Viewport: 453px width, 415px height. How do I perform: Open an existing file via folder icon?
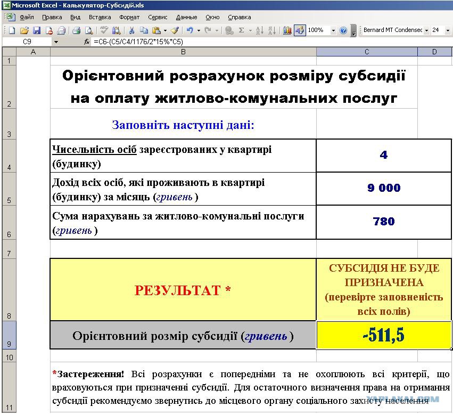24,30
